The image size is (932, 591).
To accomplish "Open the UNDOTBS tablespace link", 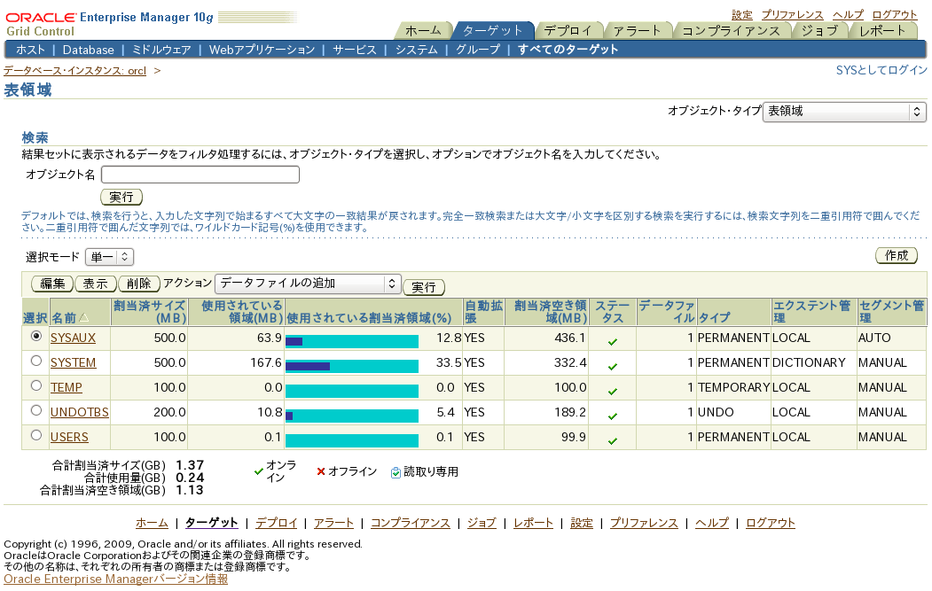I will coord(80,413).
